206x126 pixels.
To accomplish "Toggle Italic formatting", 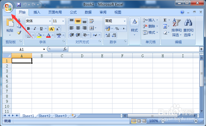I will (35, 29).
